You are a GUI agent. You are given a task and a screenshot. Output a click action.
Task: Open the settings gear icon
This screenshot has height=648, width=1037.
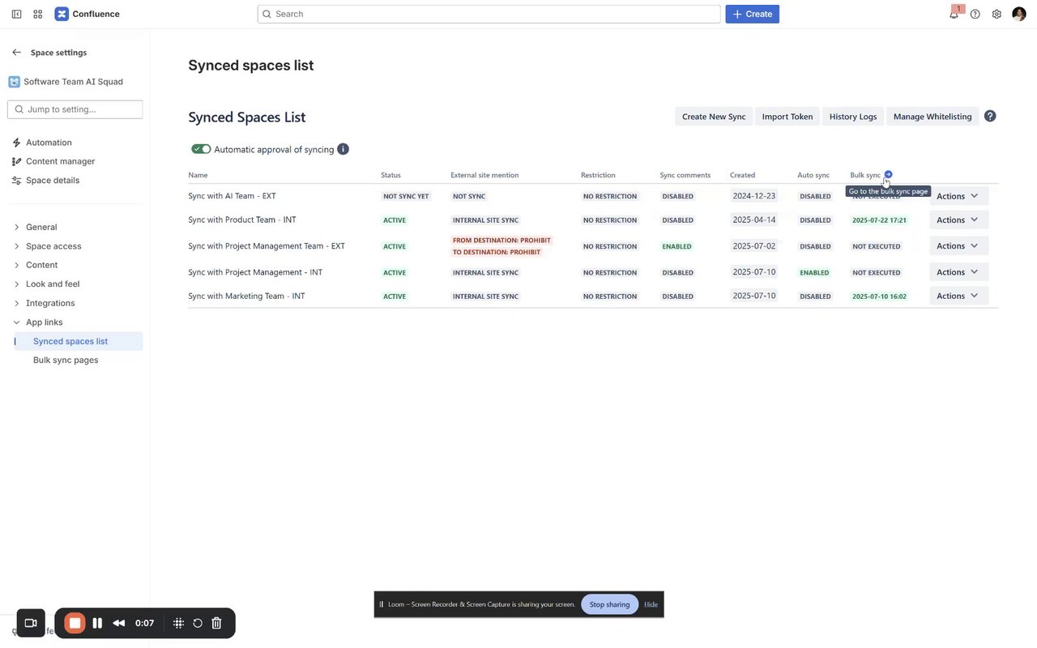tap(996, 14)
